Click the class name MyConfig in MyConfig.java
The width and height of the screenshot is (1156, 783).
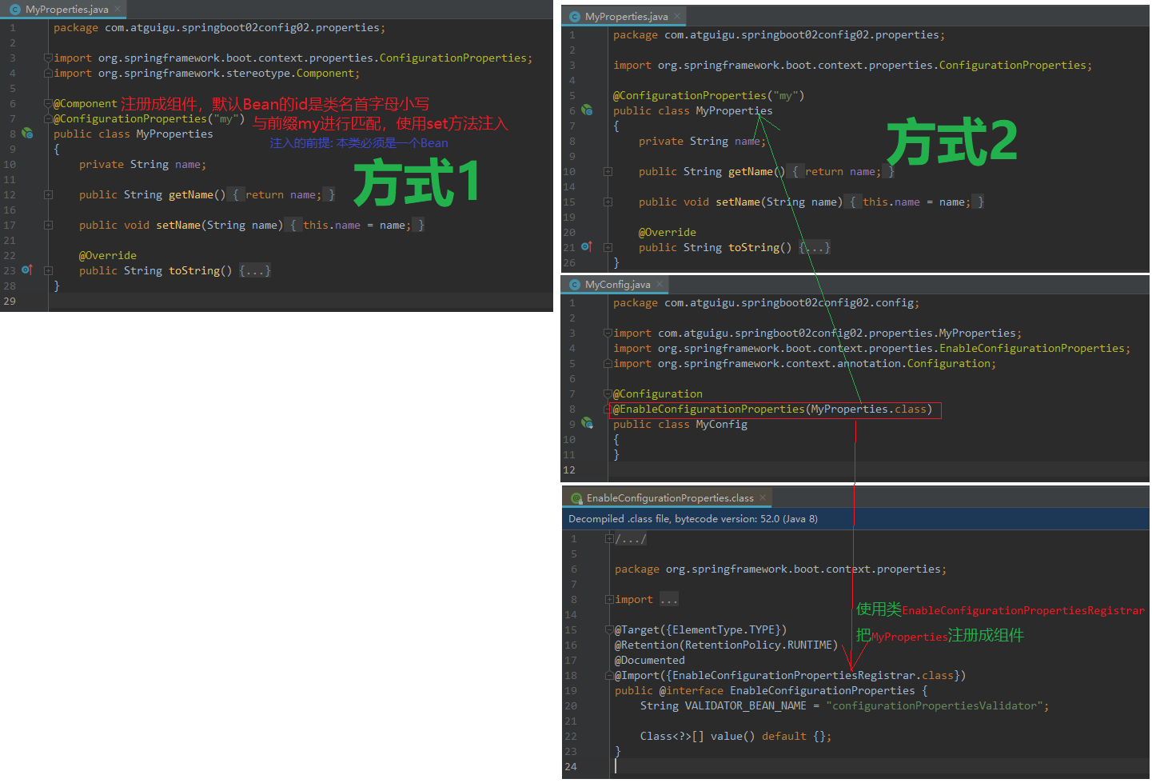click(x=722, y=424)
